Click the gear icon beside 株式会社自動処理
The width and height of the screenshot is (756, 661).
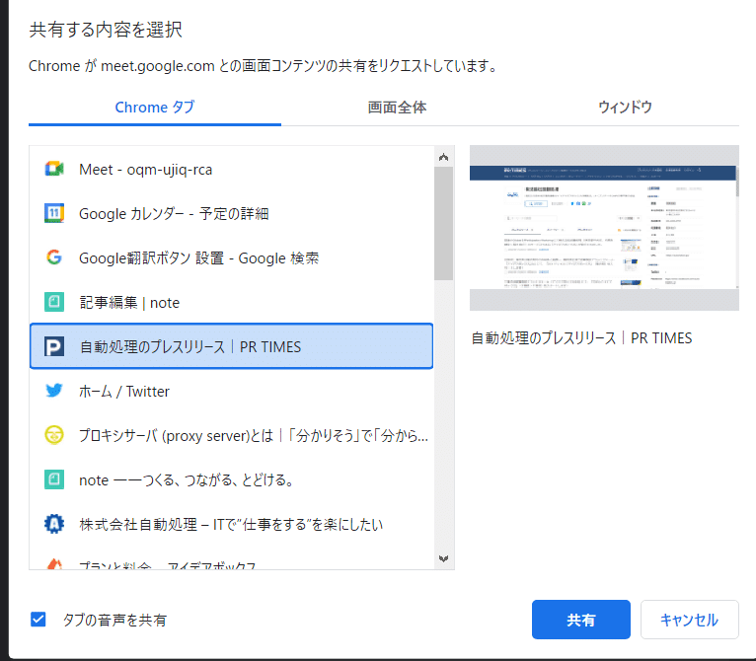coord(54,524)
